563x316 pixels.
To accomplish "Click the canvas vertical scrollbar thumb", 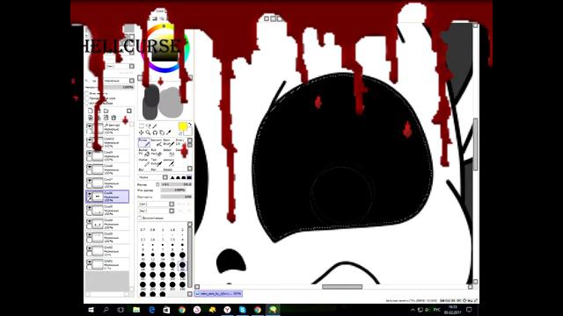I will click(x=475, y=144).
